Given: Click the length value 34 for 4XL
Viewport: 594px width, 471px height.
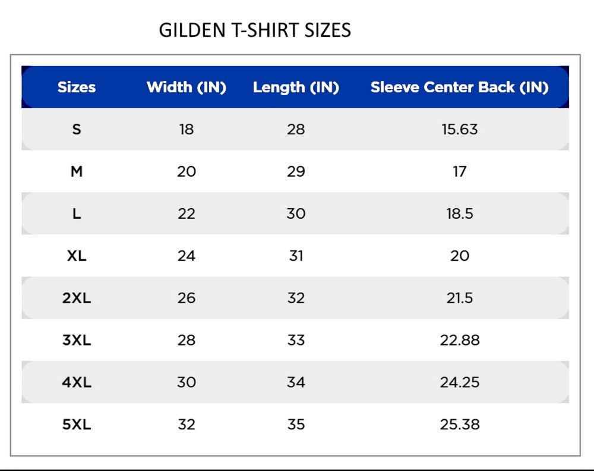Looking at the screenshot, I should coord(296,382).
